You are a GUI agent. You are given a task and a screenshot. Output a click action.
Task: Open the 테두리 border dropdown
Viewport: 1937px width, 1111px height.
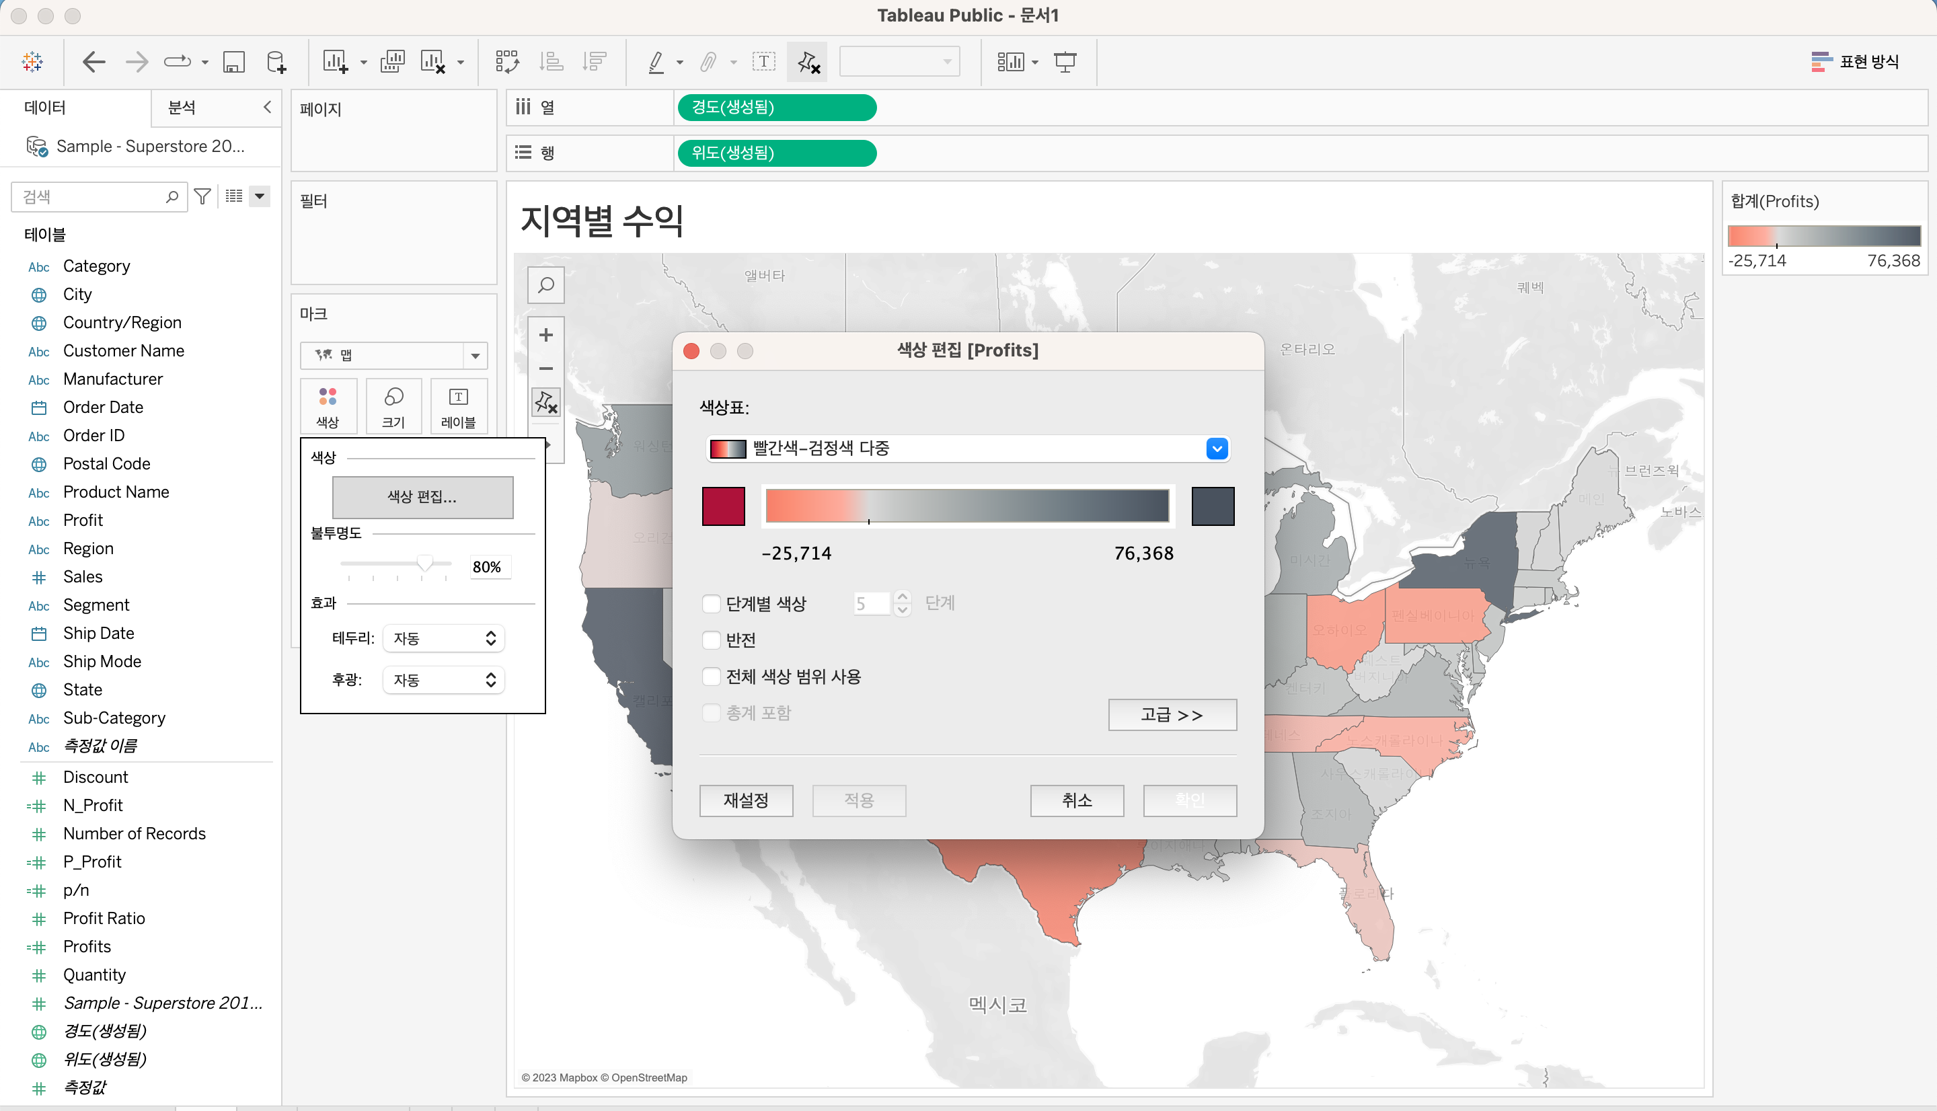point(443,639)
